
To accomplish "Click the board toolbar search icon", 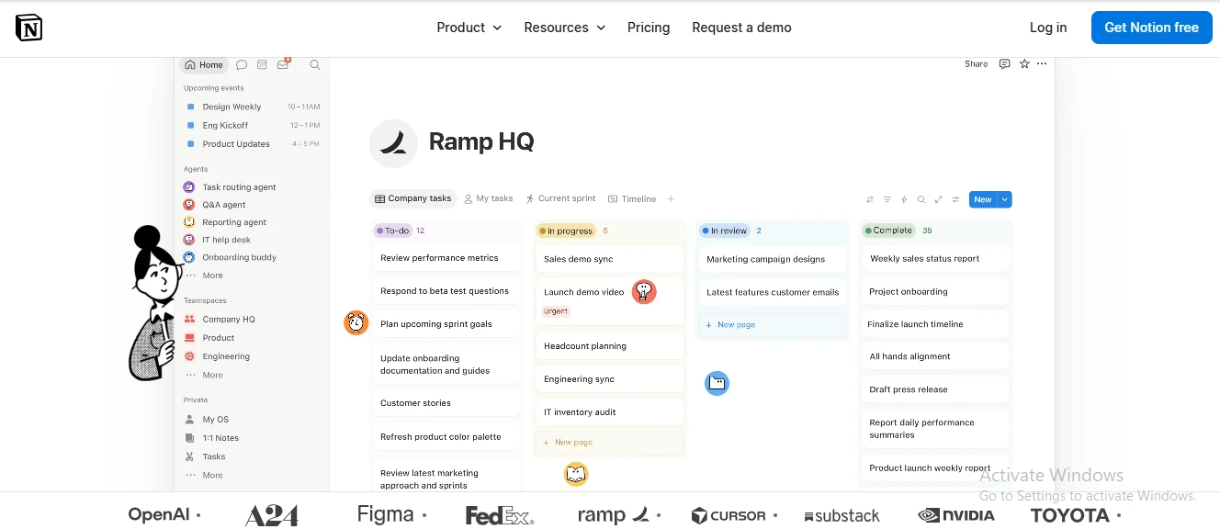I will (x=921, y=199).
